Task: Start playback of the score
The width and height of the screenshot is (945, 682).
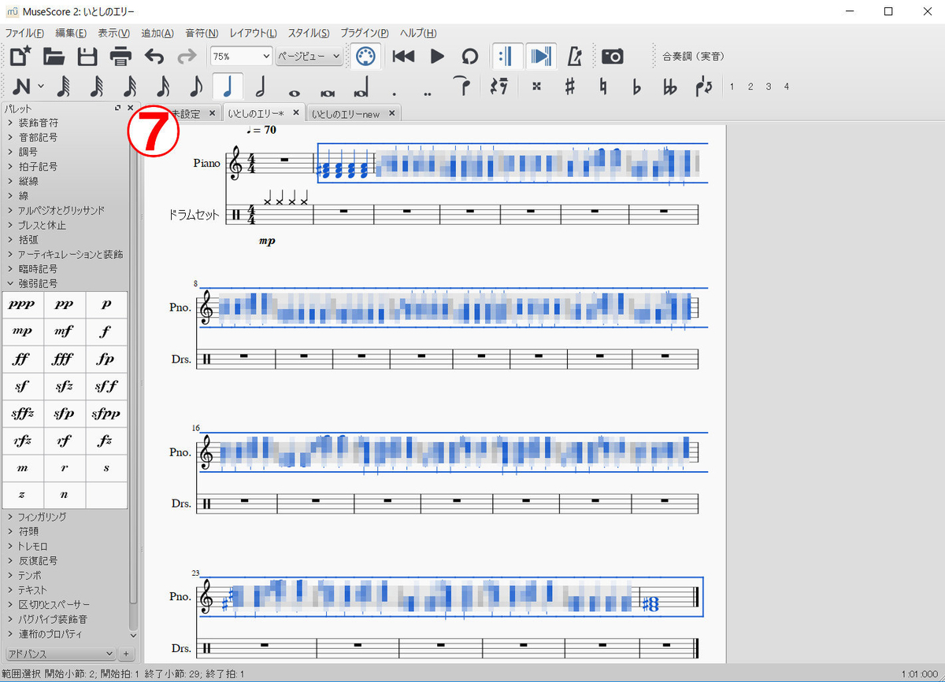Action: 437,56
